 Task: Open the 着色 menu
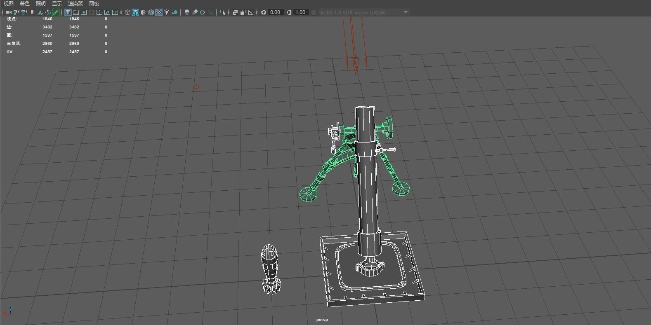(25, 3)
